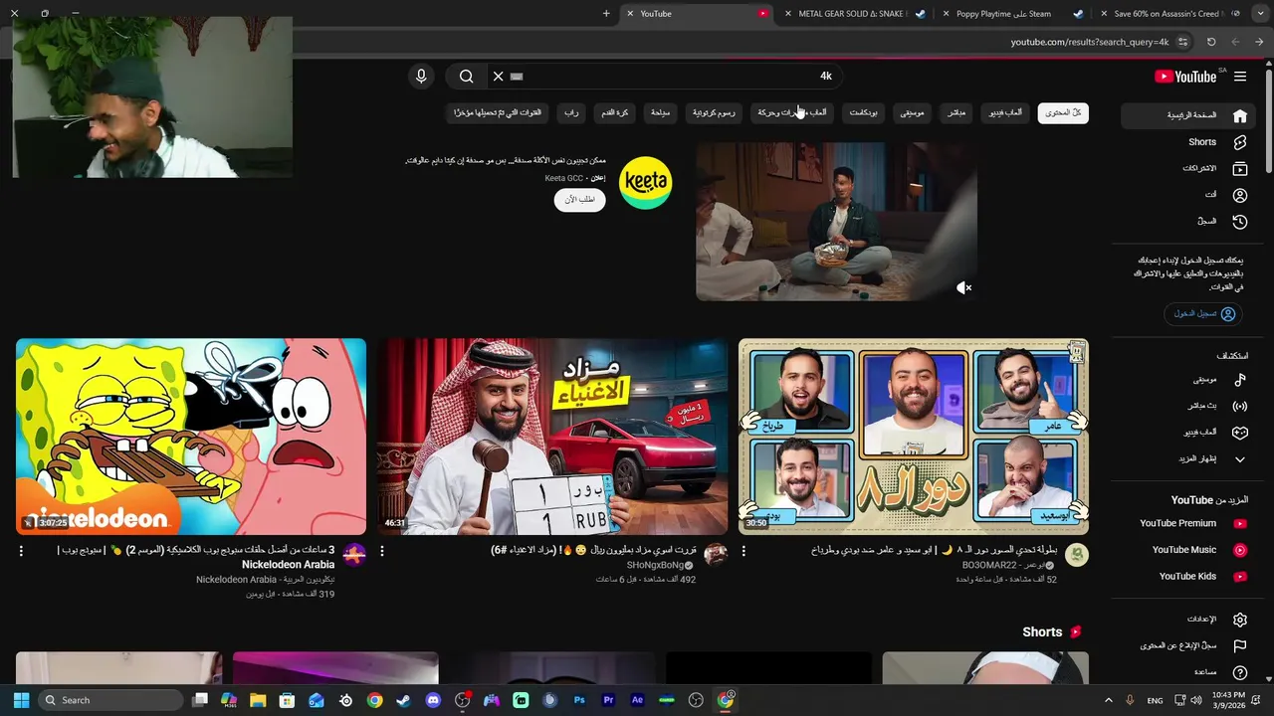Show hidden system tray icons
1274x716 pixels.
1108,700
